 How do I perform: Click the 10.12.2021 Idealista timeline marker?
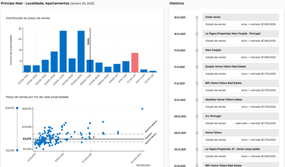click(x=197, y=100)
